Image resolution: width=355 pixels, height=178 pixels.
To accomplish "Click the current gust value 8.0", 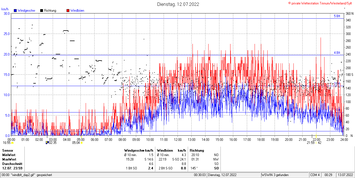I will pyautogui.click(x=183, y=168).
